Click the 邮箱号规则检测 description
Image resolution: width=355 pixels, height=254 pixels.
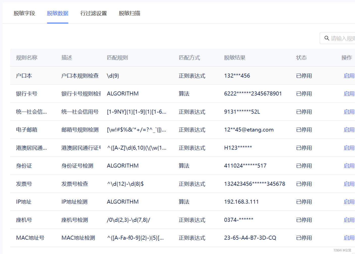point(80,130)
